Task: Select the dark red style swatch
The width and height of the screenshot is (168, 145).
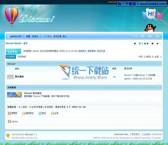Action: click(153, 43)
